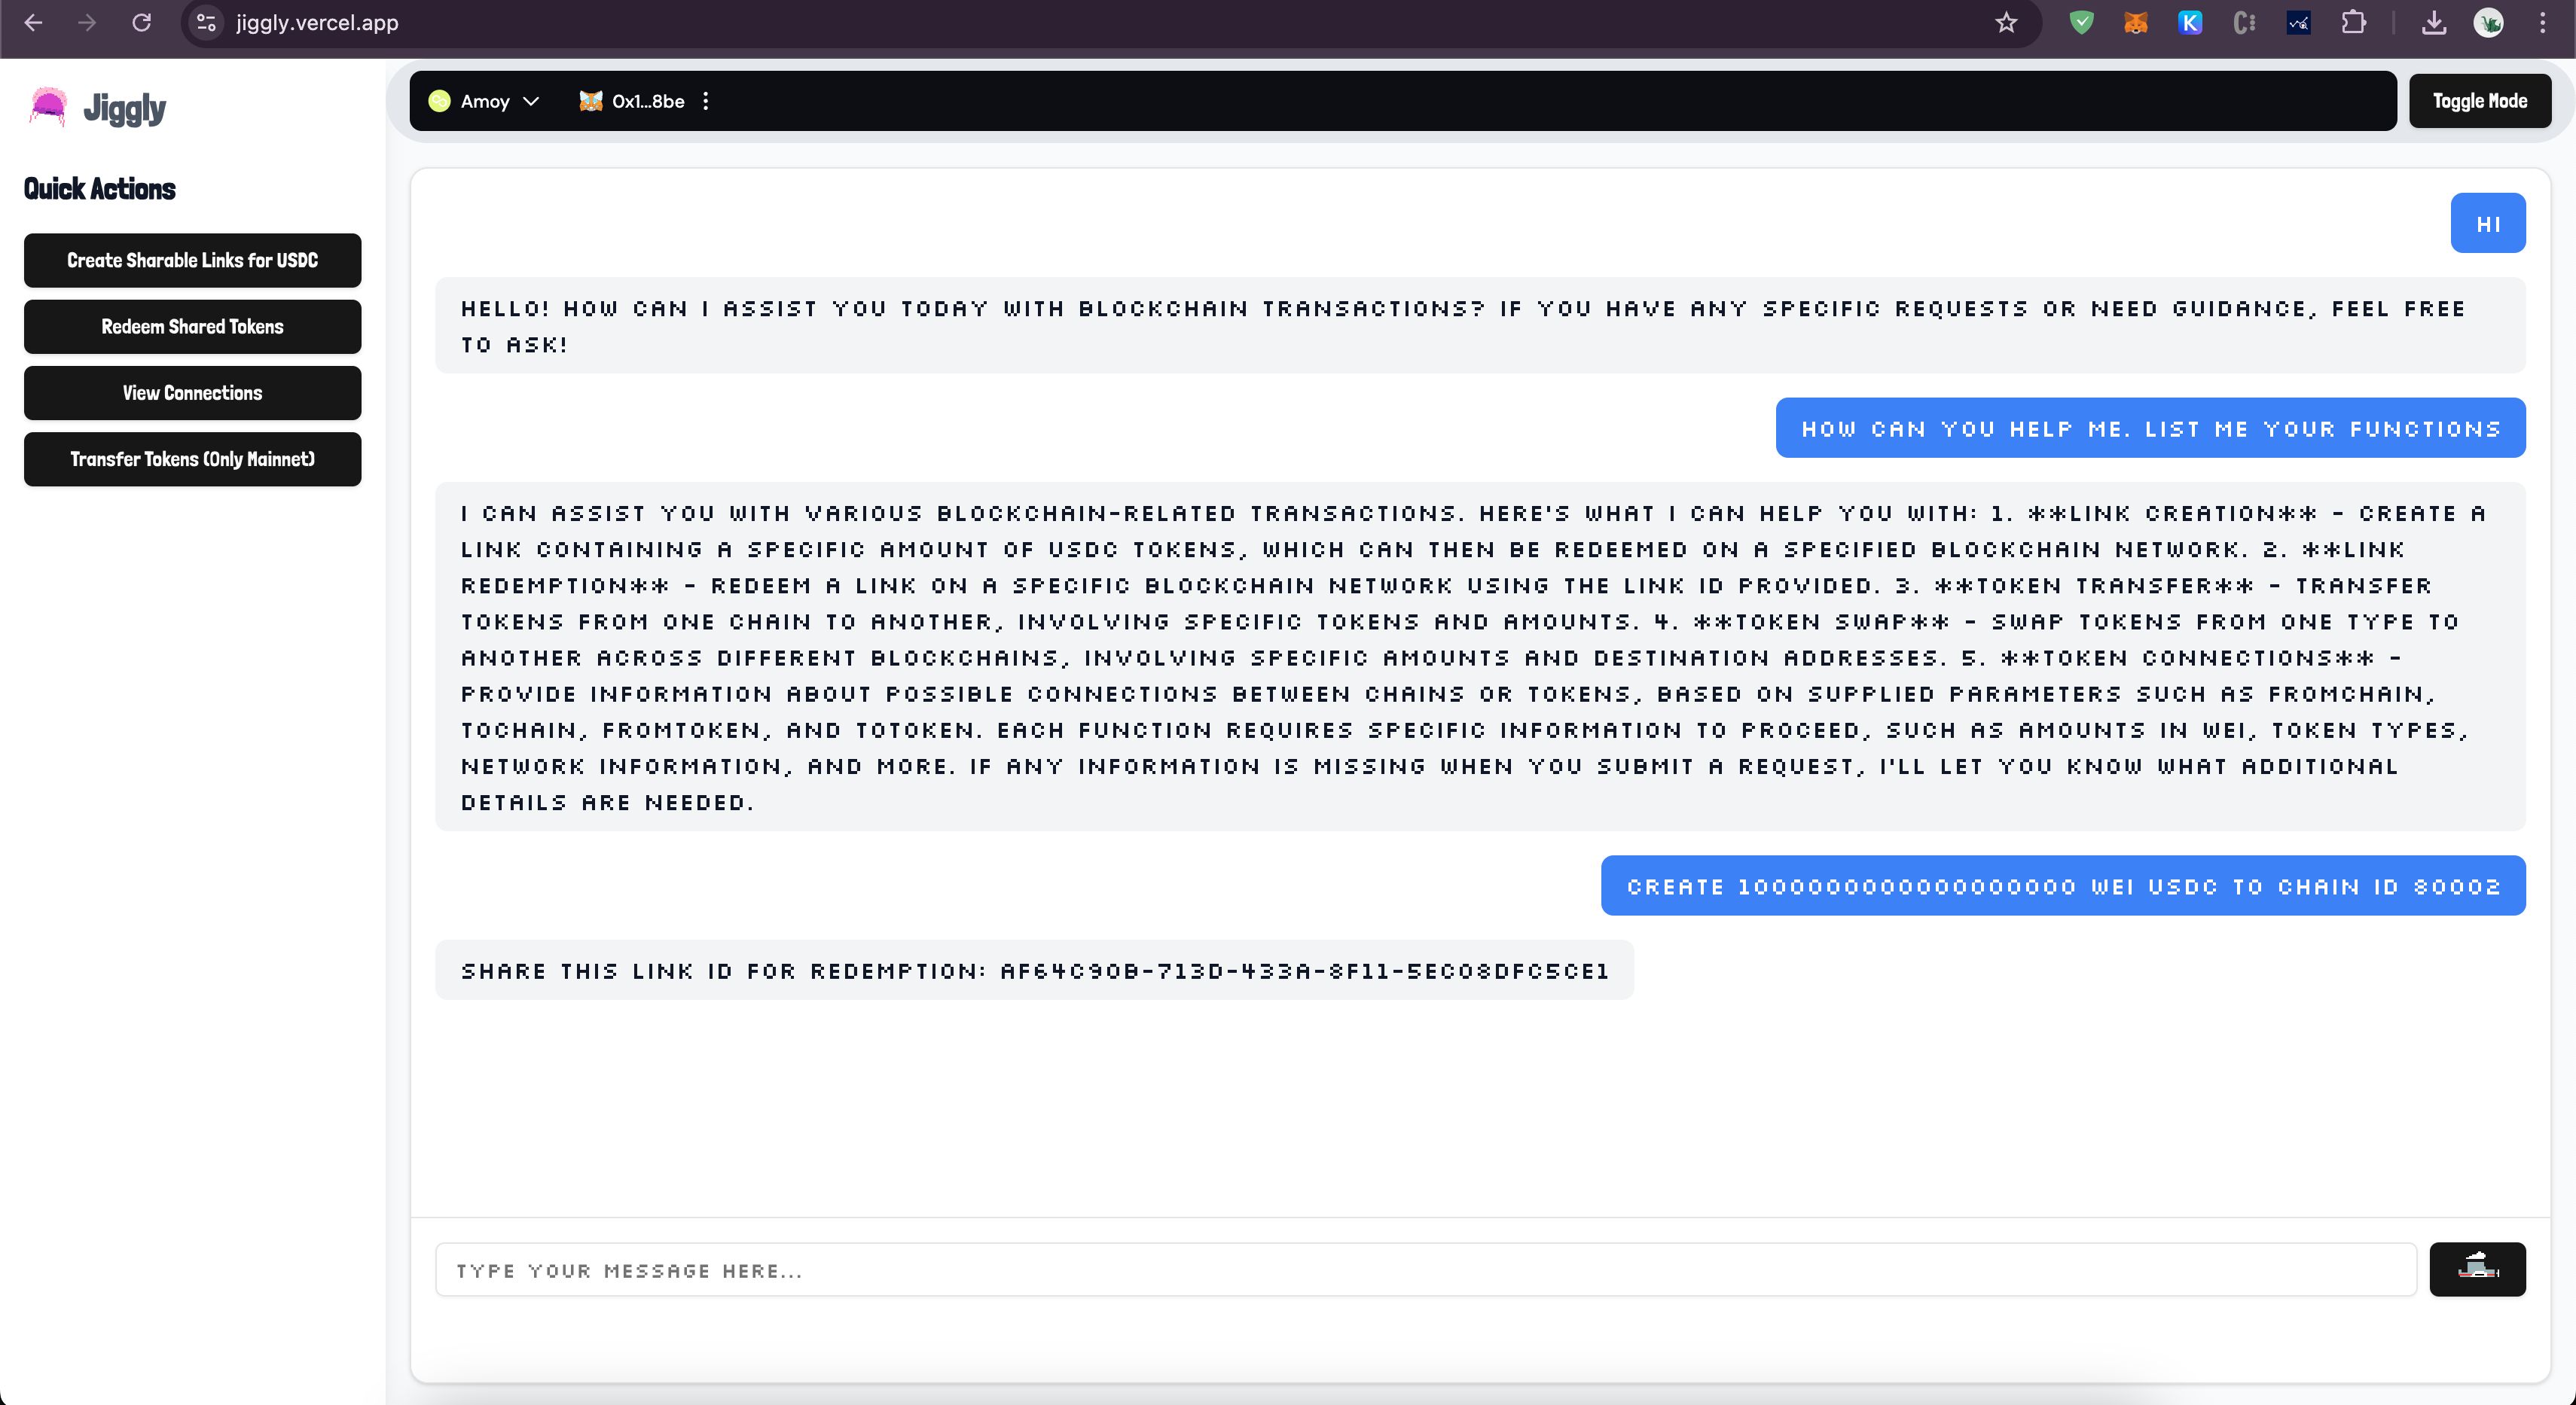Viewport: 2576px width, 1405px height.
Task: Open Redeem Shared Tokens quick action
Action: [x=192, y=325]
